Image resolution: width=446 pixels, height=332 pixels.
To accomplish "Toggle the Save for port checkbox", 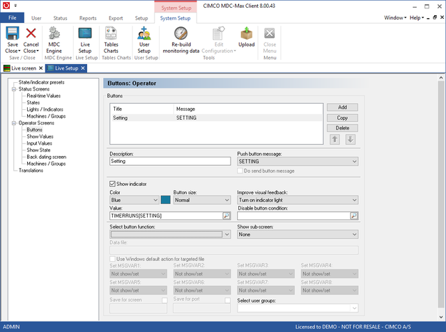I will [x=228, y=300].
